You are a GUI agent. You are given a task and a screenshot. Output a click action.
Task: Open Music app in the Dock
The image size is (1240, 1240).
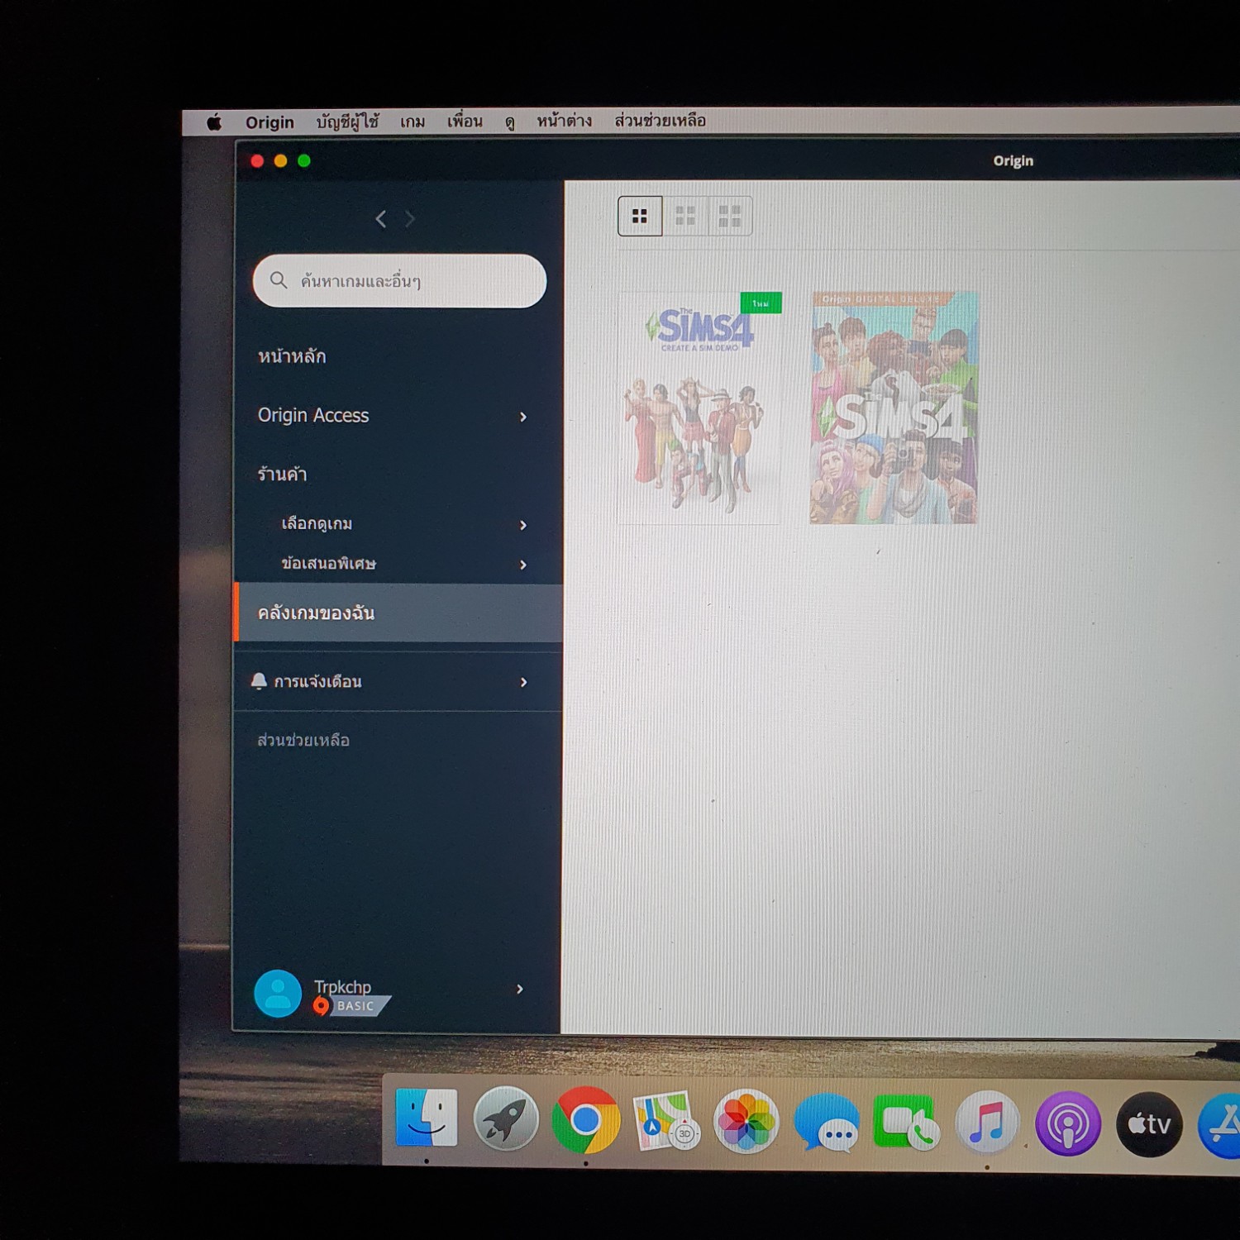coord(986,1123)
